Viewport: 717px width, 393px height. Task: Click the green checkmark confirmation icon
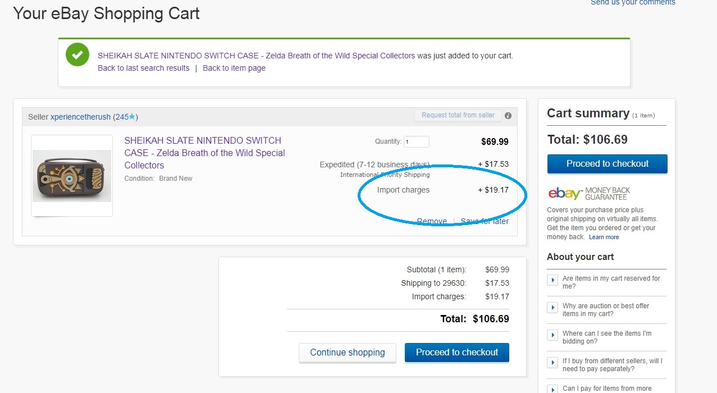coord(77,55)
